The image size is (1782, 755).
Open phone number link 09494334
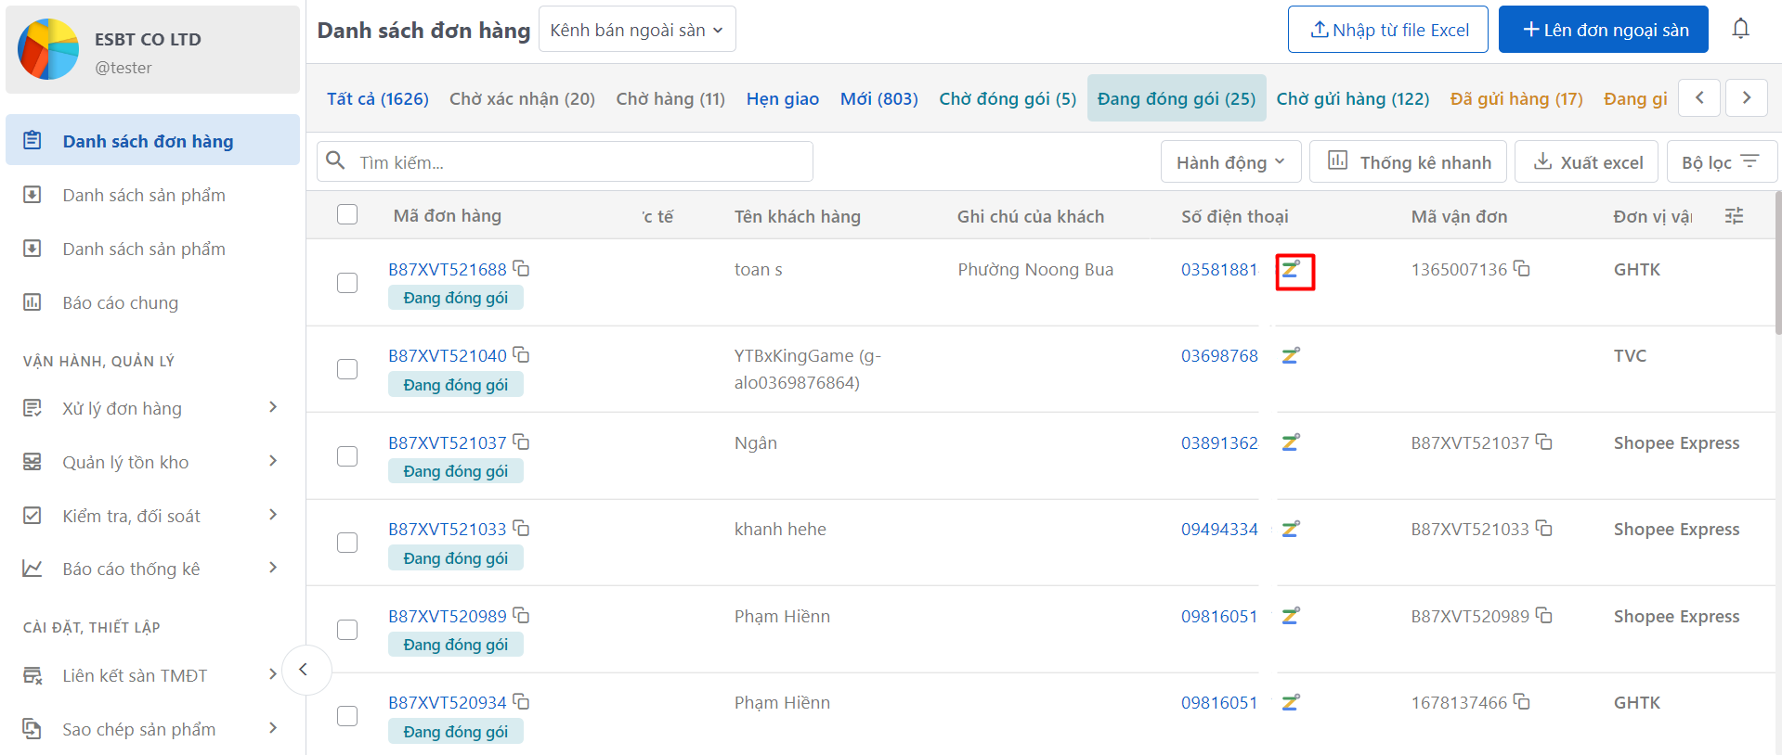[1219, 529]
